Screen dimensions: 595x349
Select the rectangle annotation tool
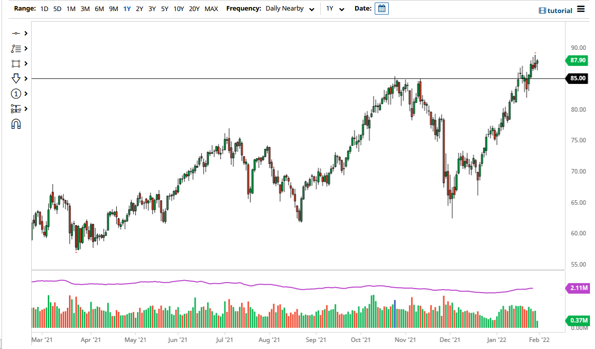pos(16,63)
